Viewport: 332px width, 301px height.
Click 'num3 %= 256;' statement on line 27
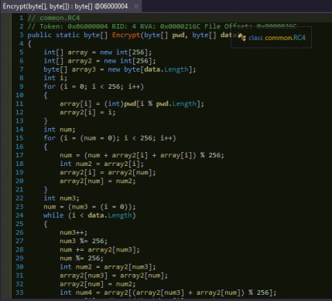point(84,241)
